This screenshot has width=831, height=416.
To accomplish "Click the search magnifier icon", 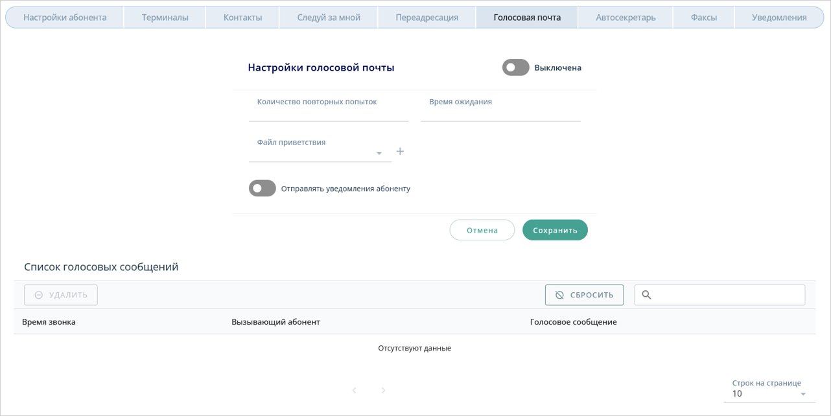I will 646,295.
